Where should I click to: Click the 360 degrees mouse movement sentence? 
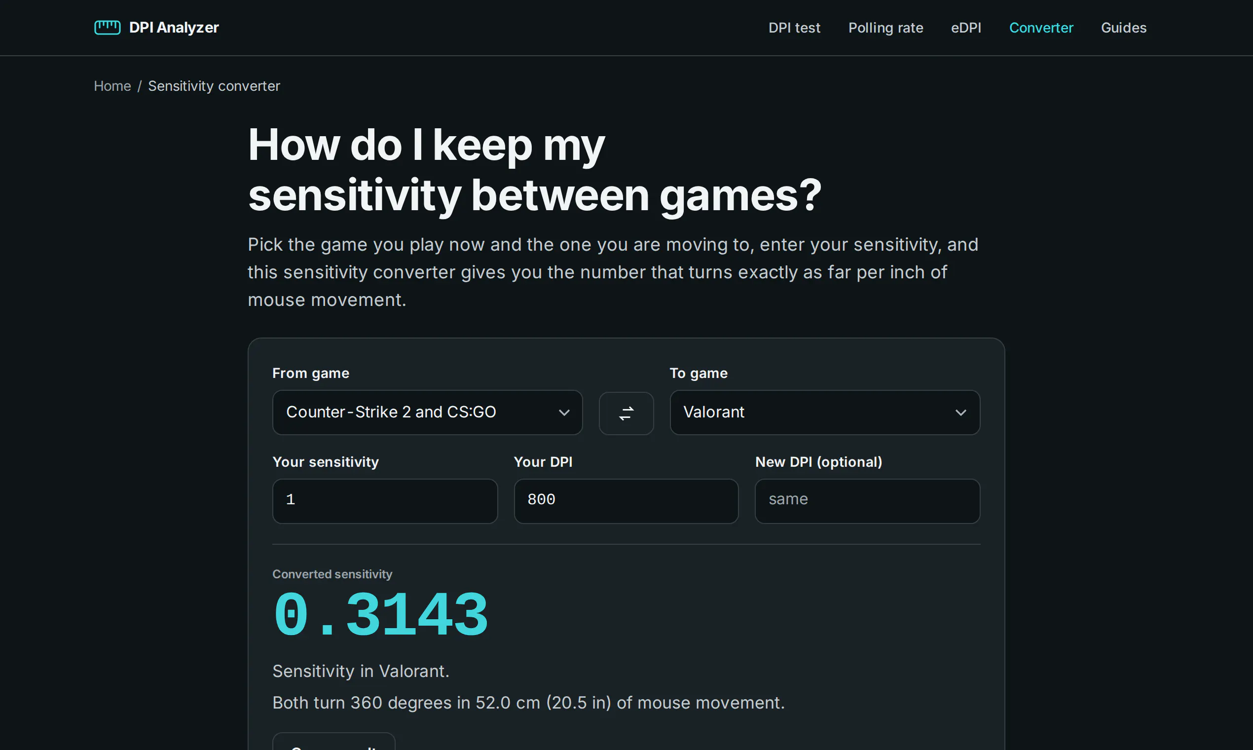528,703
